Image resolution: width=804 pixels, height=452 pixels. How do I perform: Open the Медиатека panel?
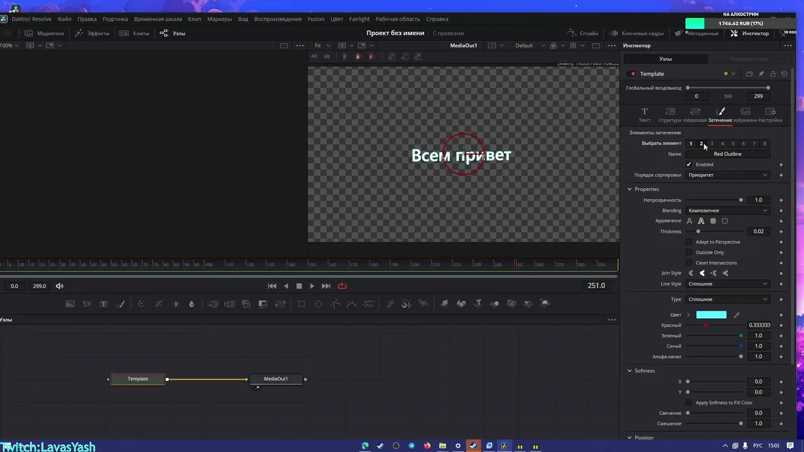click(x=45, y=33)
